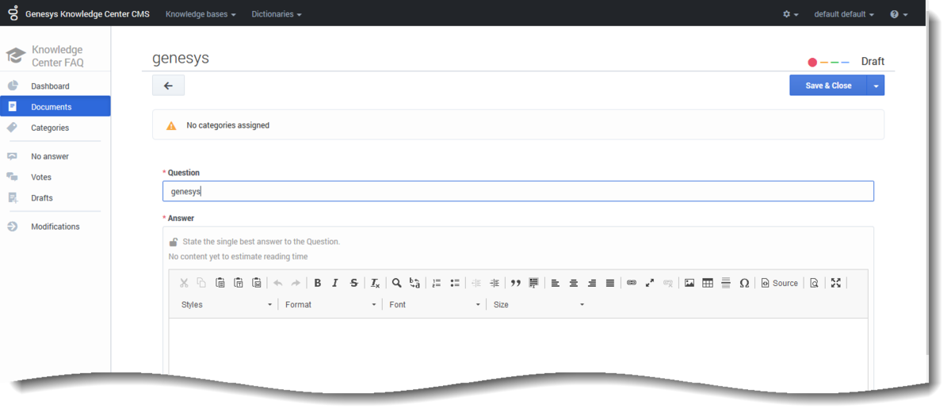Open the Dictionaries menu
The height and width of the screenshot is (416, 951).
(x=277, y=14)
